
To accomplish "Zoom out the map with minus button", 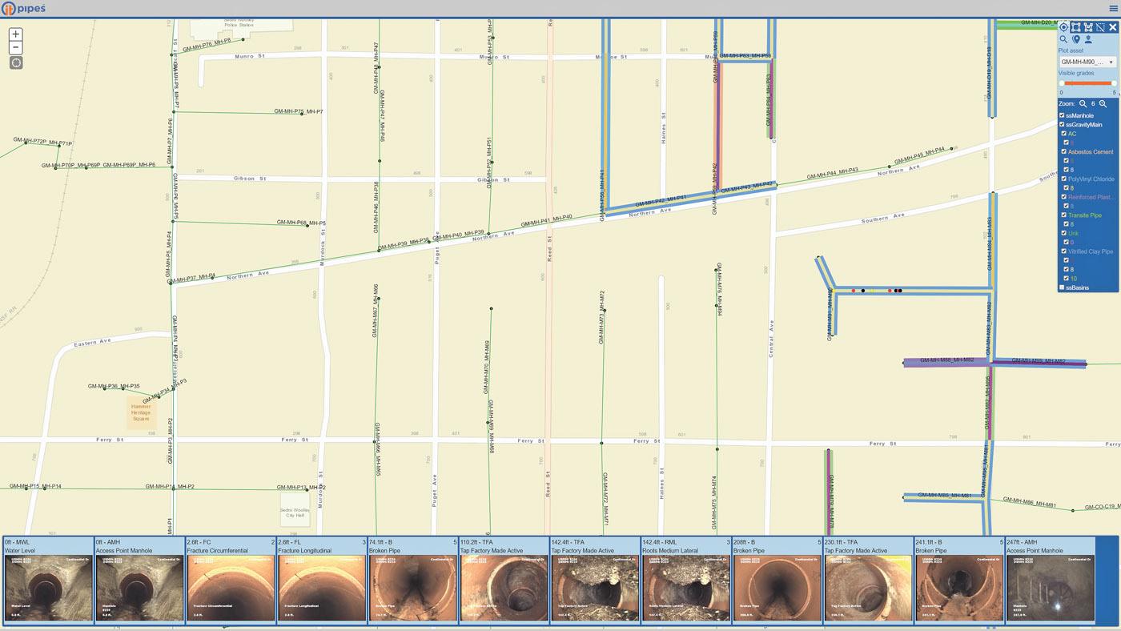I will tap(16, 48).
